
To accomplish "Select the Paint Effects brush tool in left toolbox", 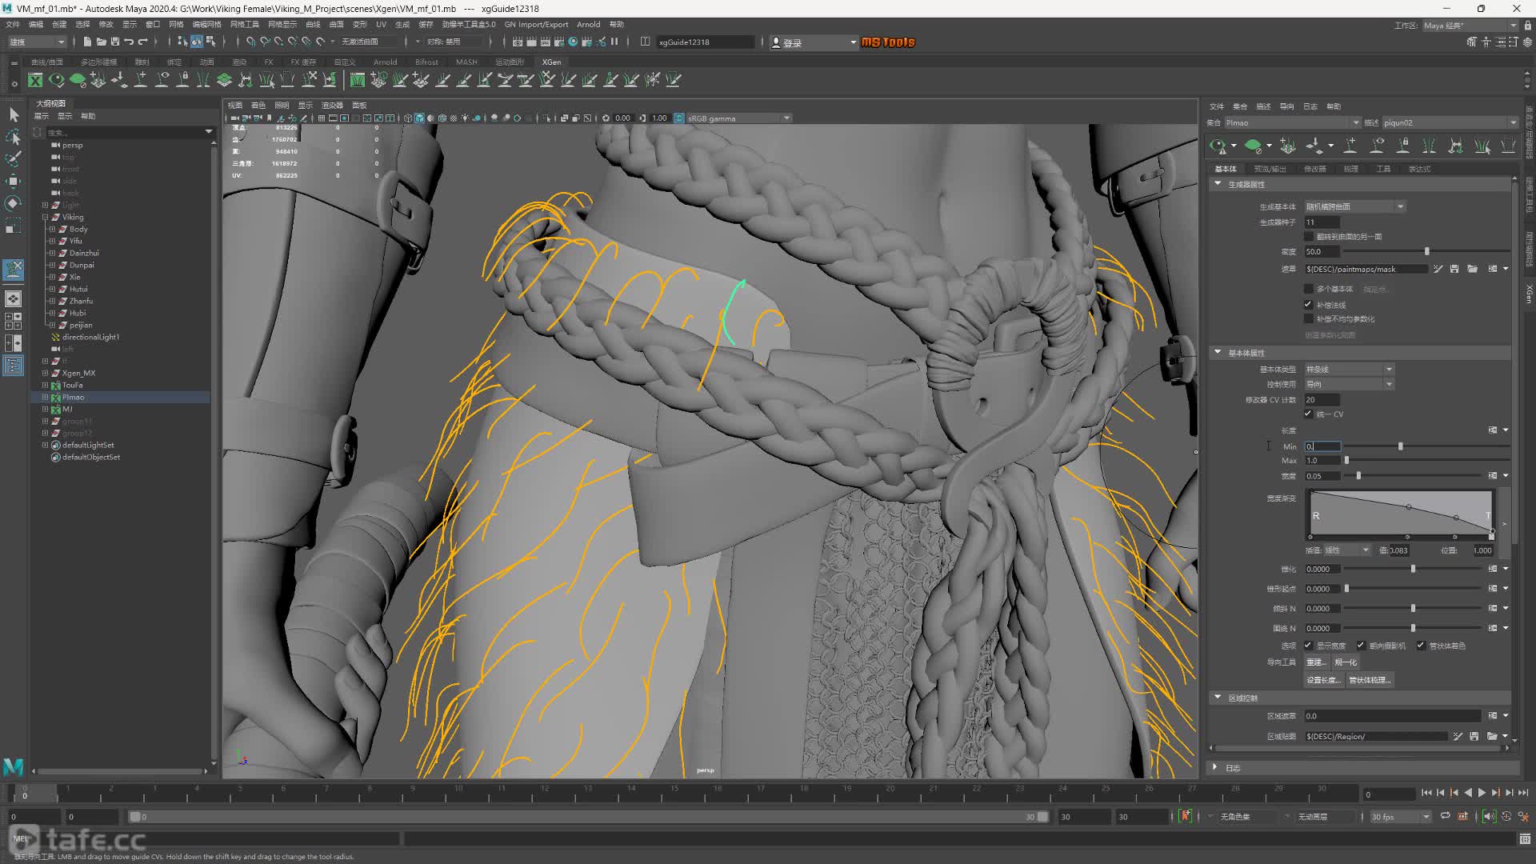I will pyautogui.click(x=14, y=160).
